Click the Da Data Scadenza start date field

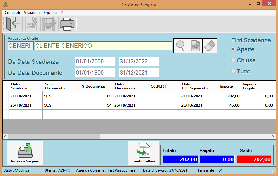tap(95, 62)
